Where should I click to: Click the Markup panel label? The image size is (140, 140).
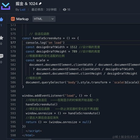pyautogui.click(x=23, y=19)
